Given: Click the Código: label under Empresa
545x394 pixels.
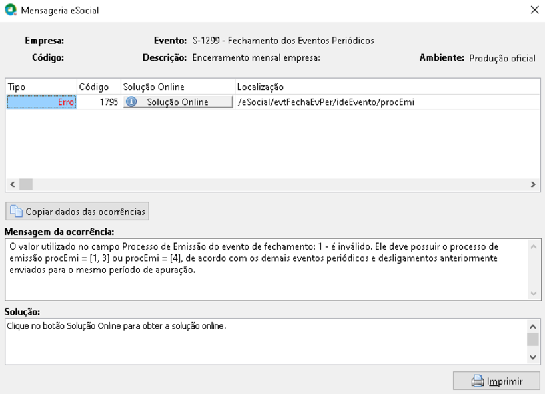Looking at the screenshot, I should (x=48, y=58).
